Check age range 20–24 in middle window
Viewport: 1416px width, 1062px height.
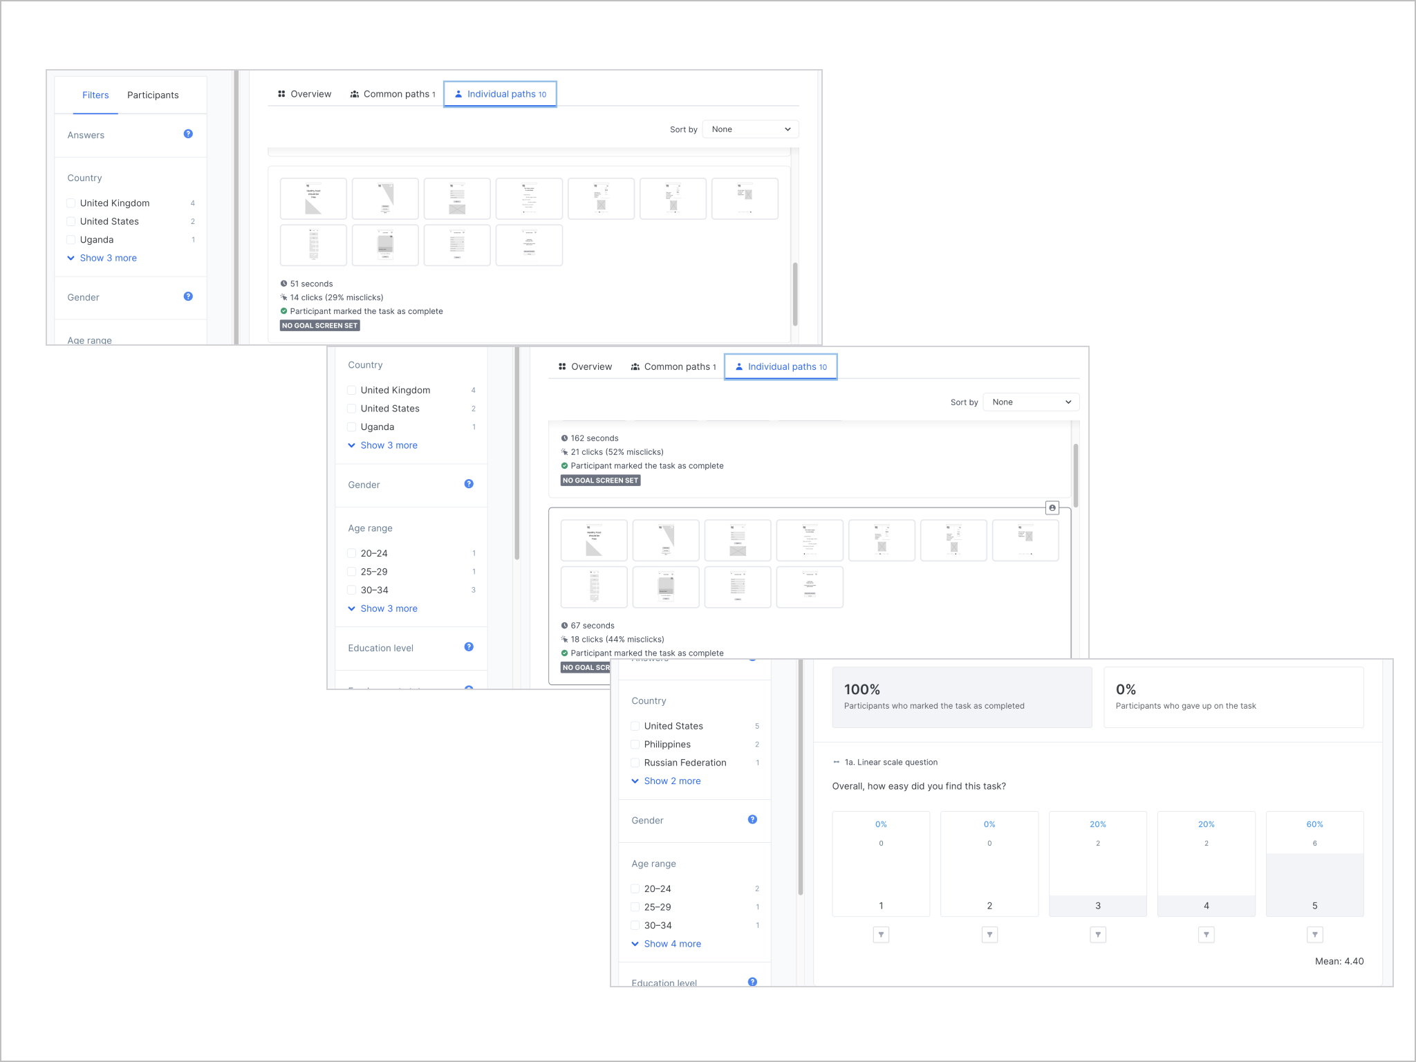click(352, 554)
